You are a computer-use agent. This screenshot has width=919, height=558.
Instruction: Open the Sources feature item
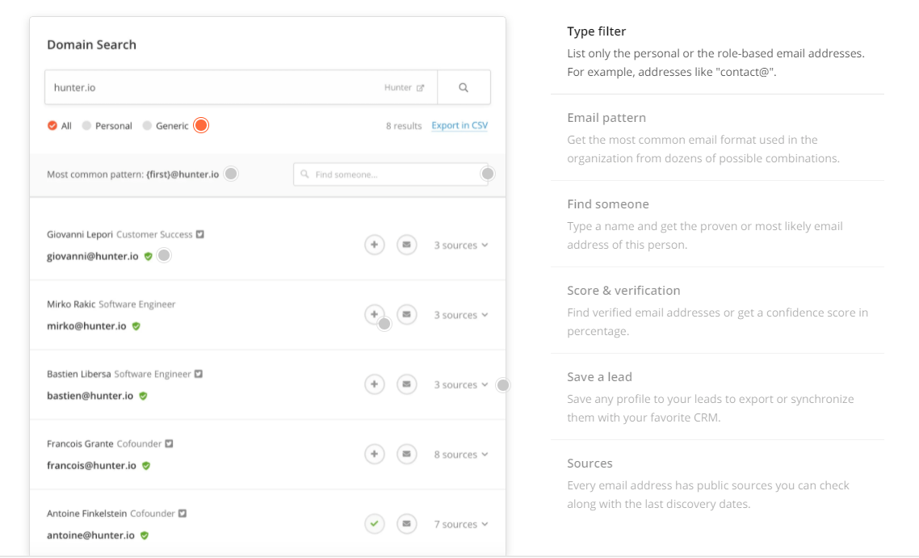[717, 483]
